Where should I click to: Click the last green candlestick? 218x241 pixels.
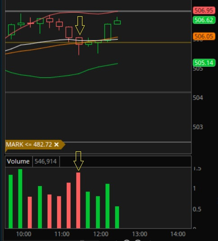tap(117, 22)
